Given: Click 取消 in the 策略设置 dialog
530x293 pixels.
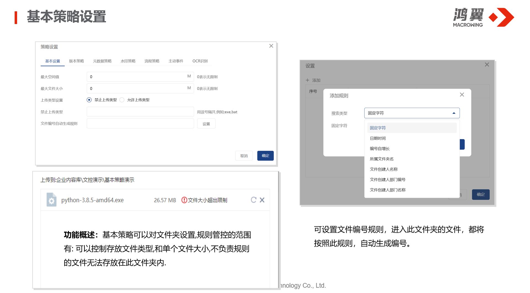Looking at the screenshot, I should pyautogui.click(x=244, y=156).
